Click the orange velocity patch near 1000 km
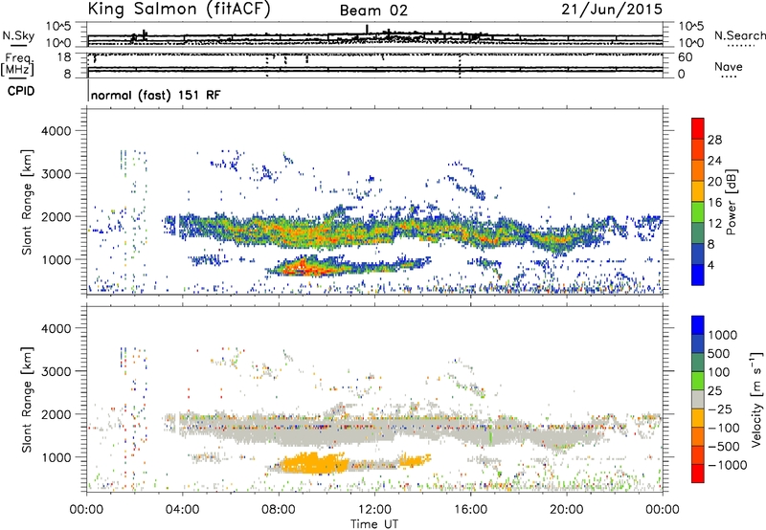The width and height of the screenshot is (766, 530). (x=313, y=463)
